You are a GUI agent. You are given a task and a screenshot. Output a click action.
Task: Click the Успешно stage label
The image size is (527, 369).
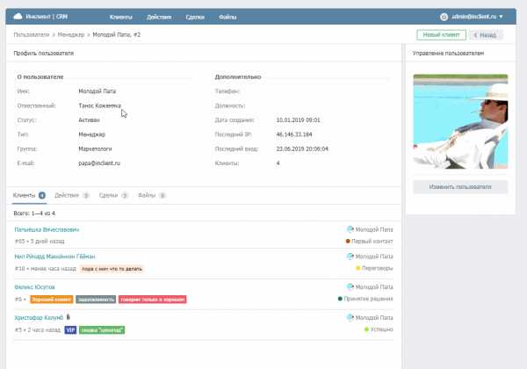point(381,329)
